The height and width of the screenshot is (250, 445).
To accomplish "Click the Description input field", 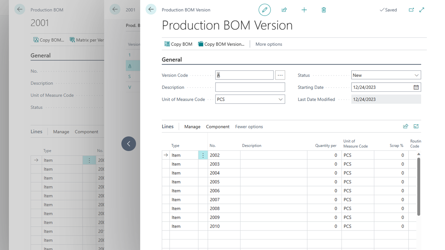I will pos(250,87).
